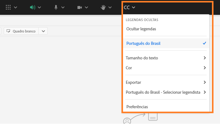Image resolution: width=220 pixels, height=124 pixels.
Task: Open the raise hand options arrow
Action: [110, 7]
